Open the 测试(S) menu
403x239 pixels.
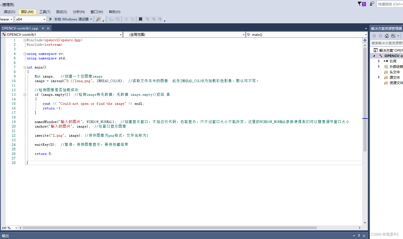point(62,12)
